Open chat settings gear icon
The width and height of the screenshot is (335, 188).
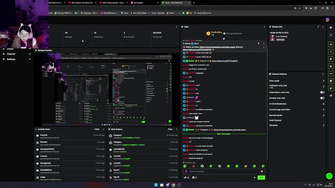coord(254,178)
